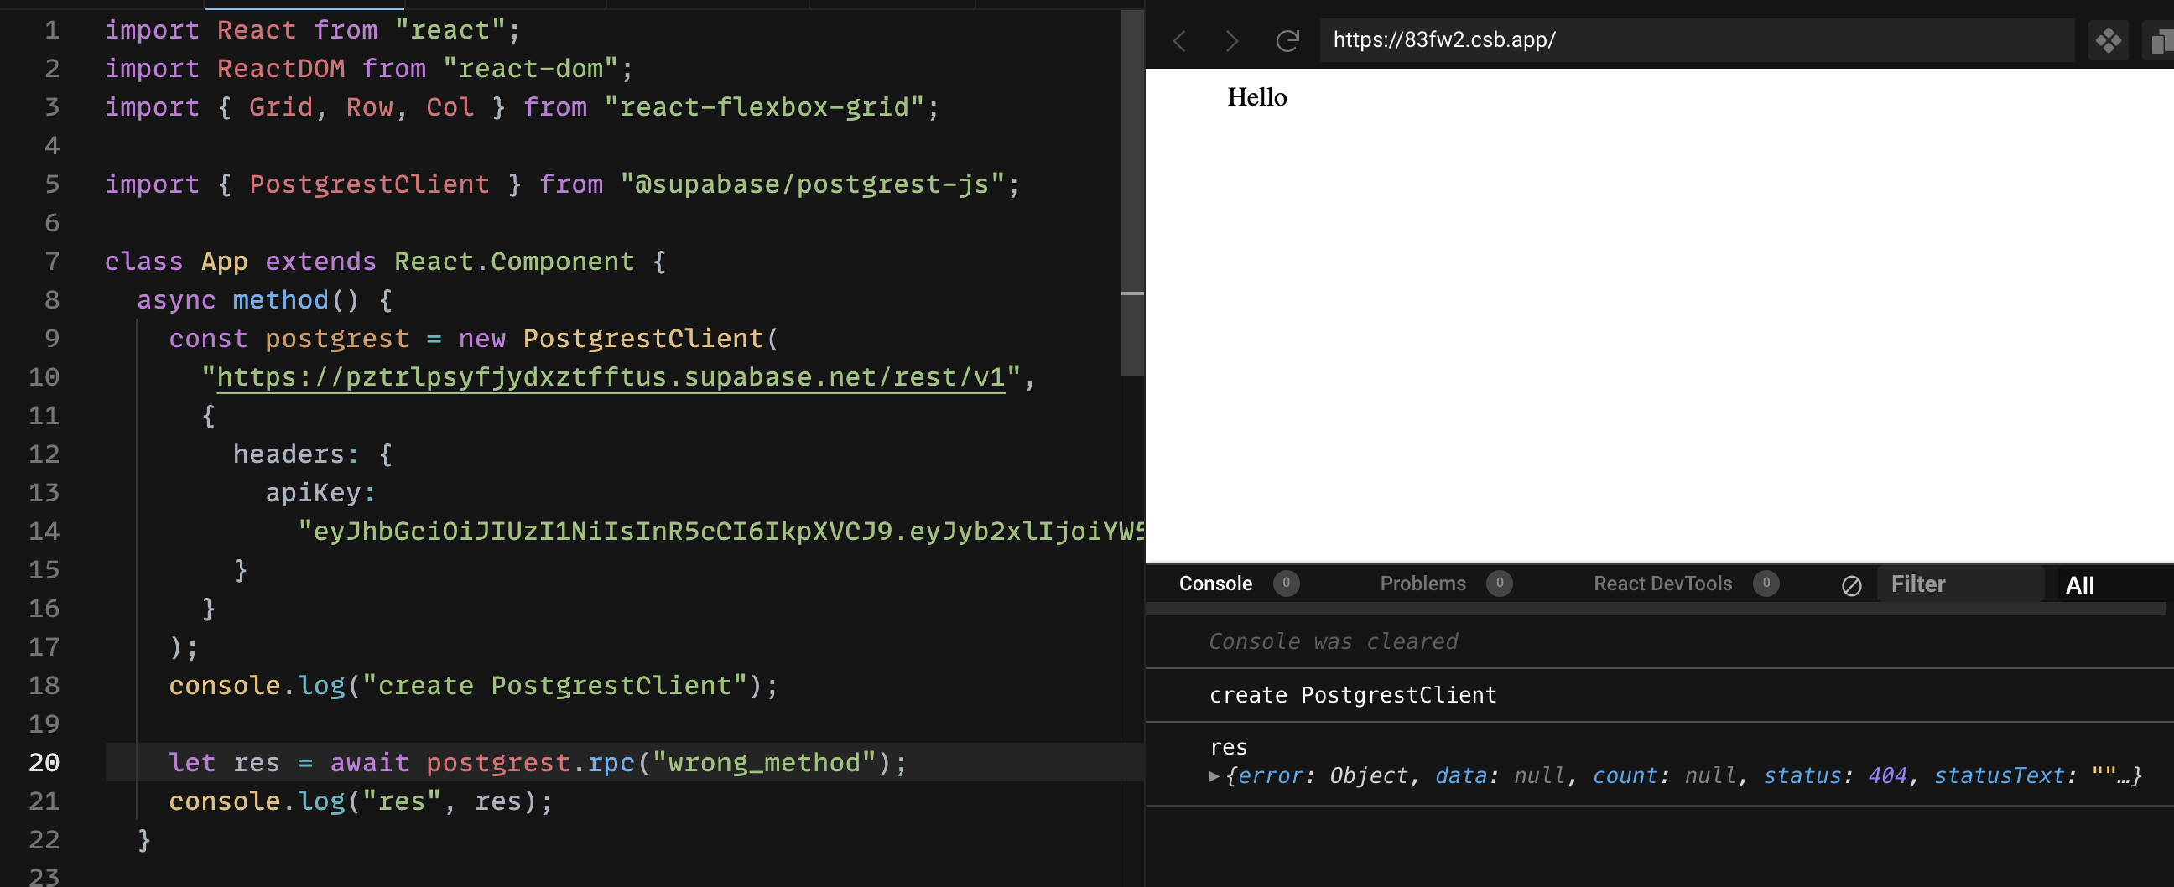Click the "wrong_method" string in line 20
Viewport: 2174px width, 887px height.
(765, 762)
